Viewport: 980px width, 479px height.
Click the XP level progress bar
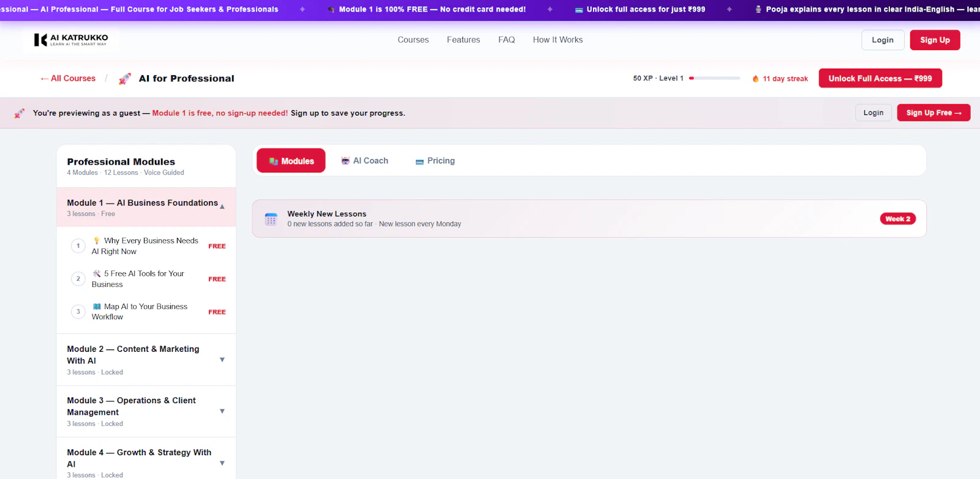coord(714,78)
